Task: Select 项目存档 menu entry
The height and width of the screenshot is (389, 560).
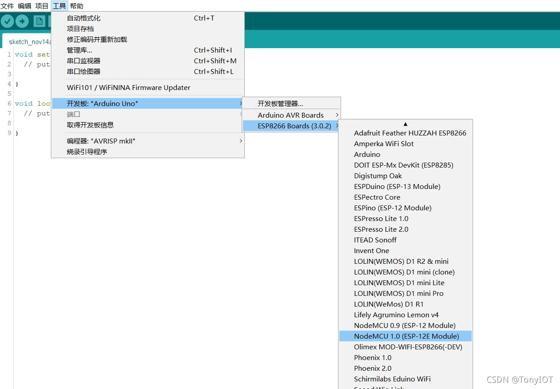Action: [x=148, y=29]
